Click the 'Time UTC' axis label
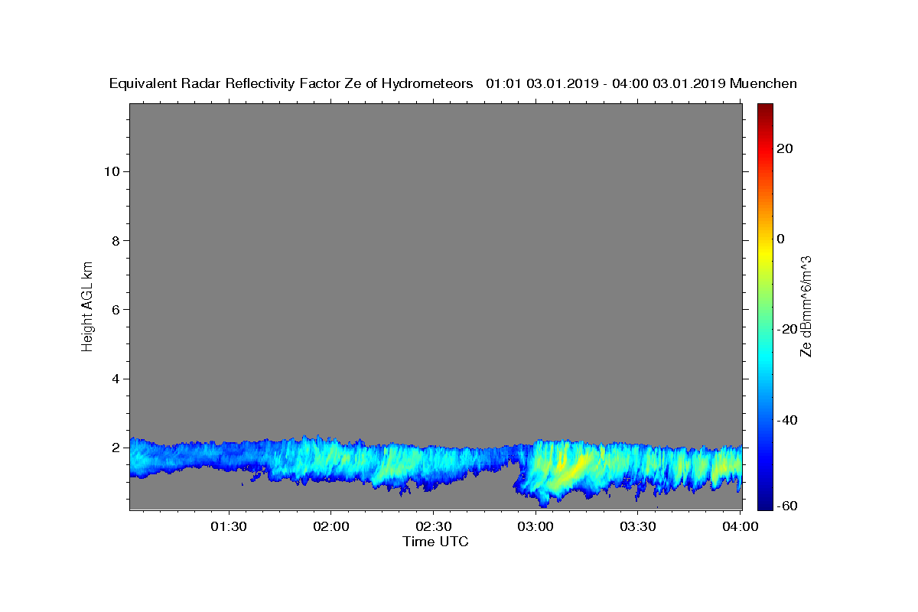Screen dimensions: 918x612 point(435,542)
